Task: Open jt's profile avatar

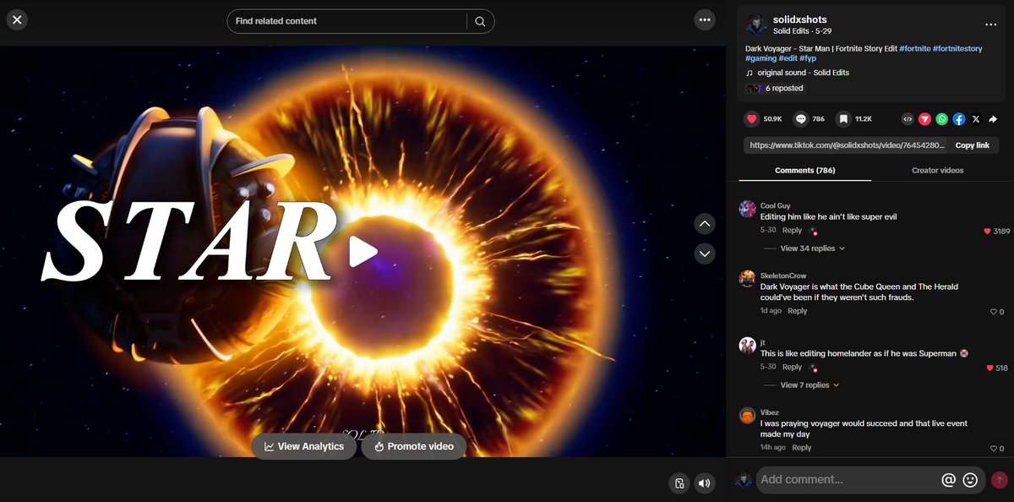Action: click(x=747, y=346)
